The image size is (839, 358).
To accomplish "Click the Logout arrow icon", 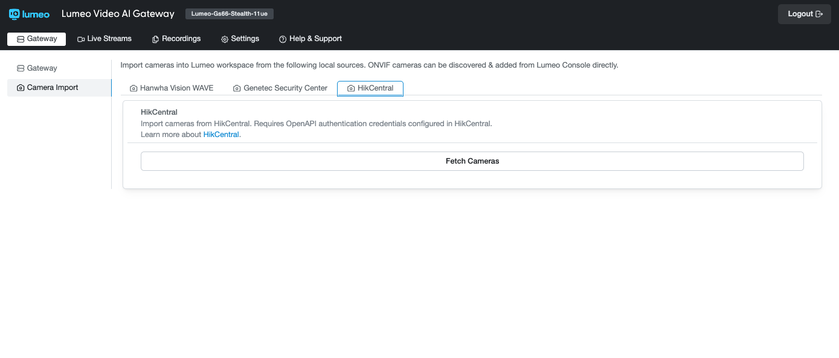I will click(819, 14).
